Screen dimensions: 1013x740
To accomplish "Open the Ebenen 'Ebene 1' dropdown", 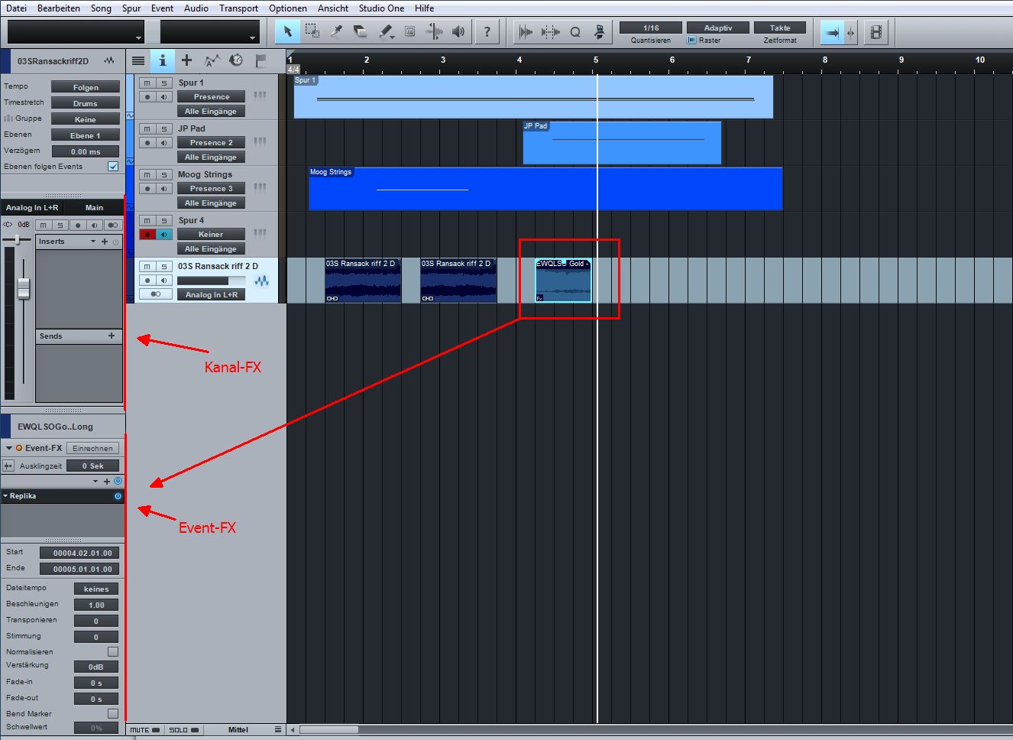I will pos(86,135).
